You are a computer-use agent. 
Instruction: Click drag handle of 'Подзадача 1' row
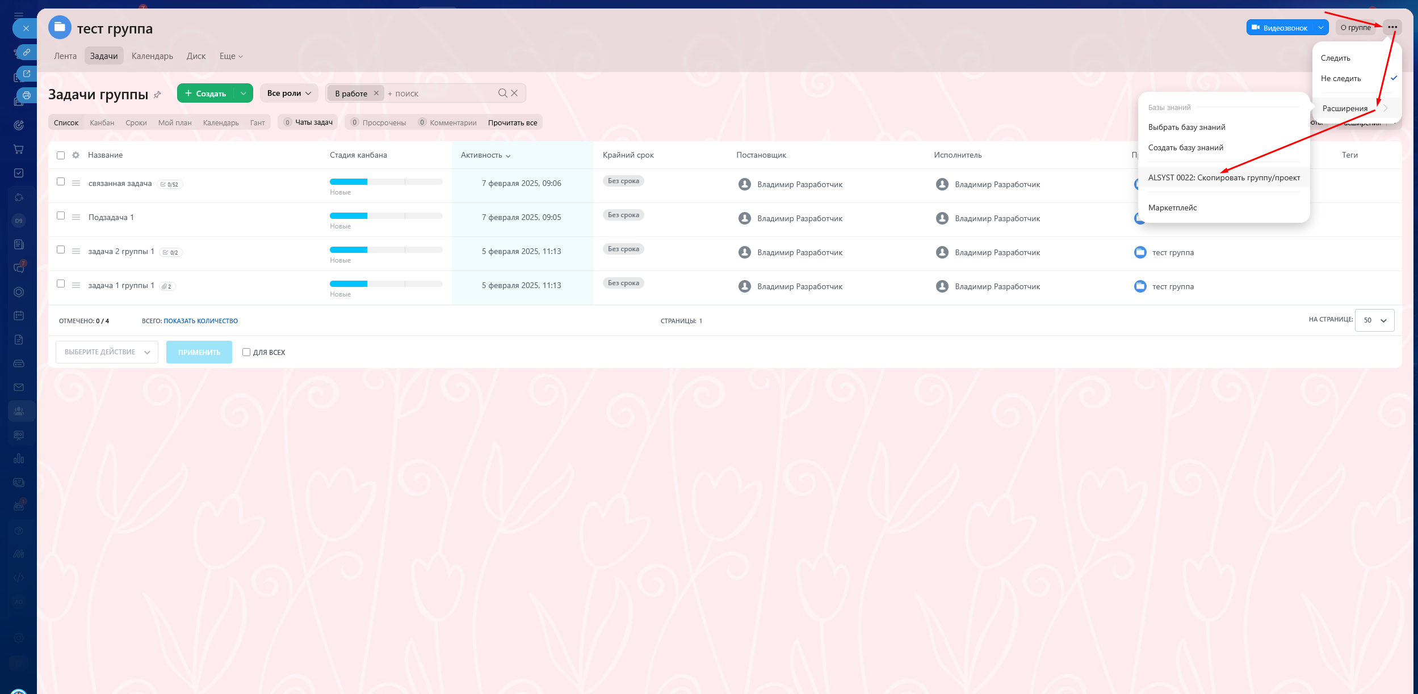coord(76,217)
